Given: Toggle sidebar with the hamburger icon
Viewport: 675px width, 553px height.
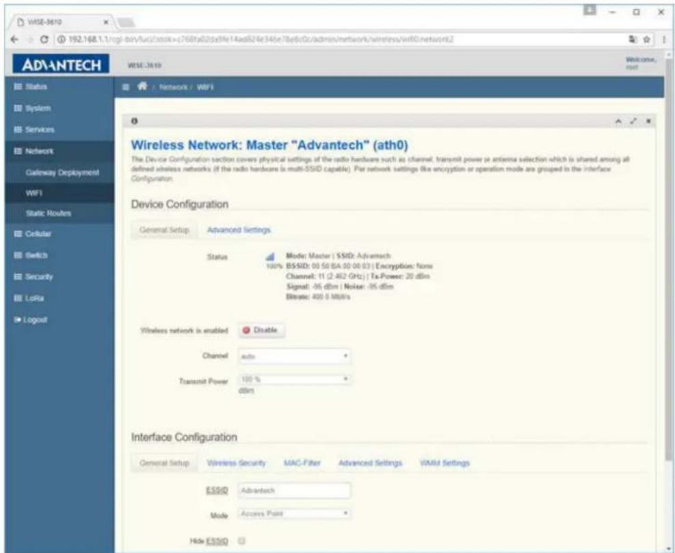Looking at the screenshot, I should (x=126, y=87).
